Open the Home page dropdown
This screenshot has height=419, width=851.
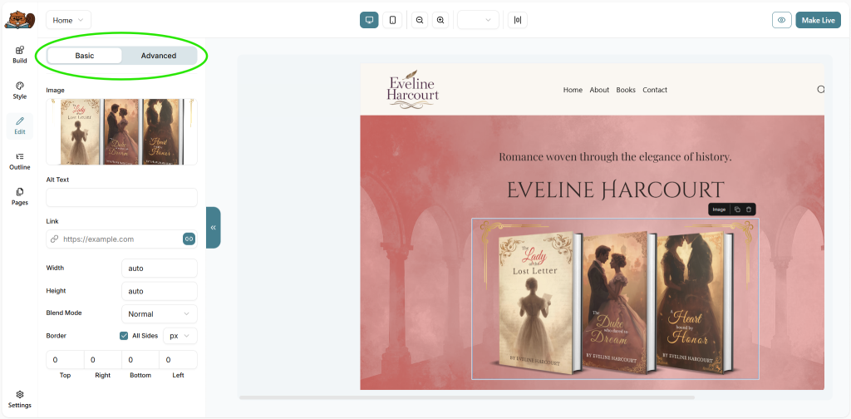pos(68,20)
